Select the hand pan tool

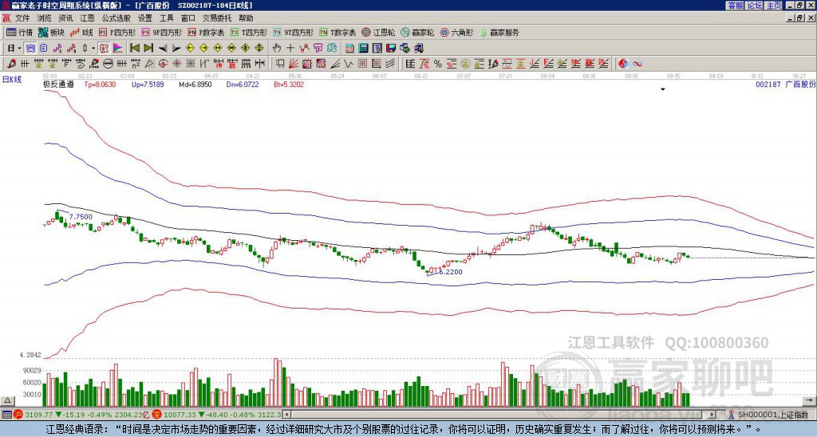pos(277,49)
